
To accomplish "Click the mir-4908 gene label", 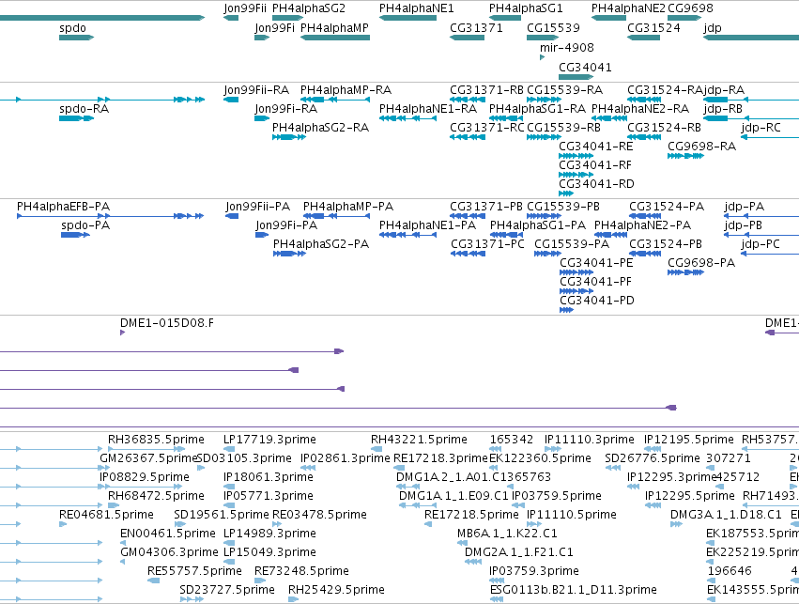I will (567, 48).
